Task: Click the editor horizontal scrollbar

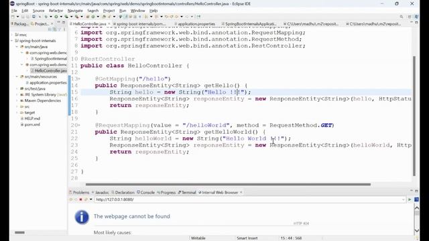Action: point(228,185)
